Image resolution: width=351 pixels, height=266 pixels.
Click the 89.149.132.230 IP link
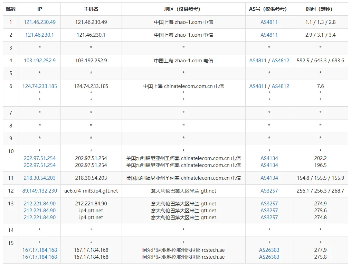coord(40,191)
